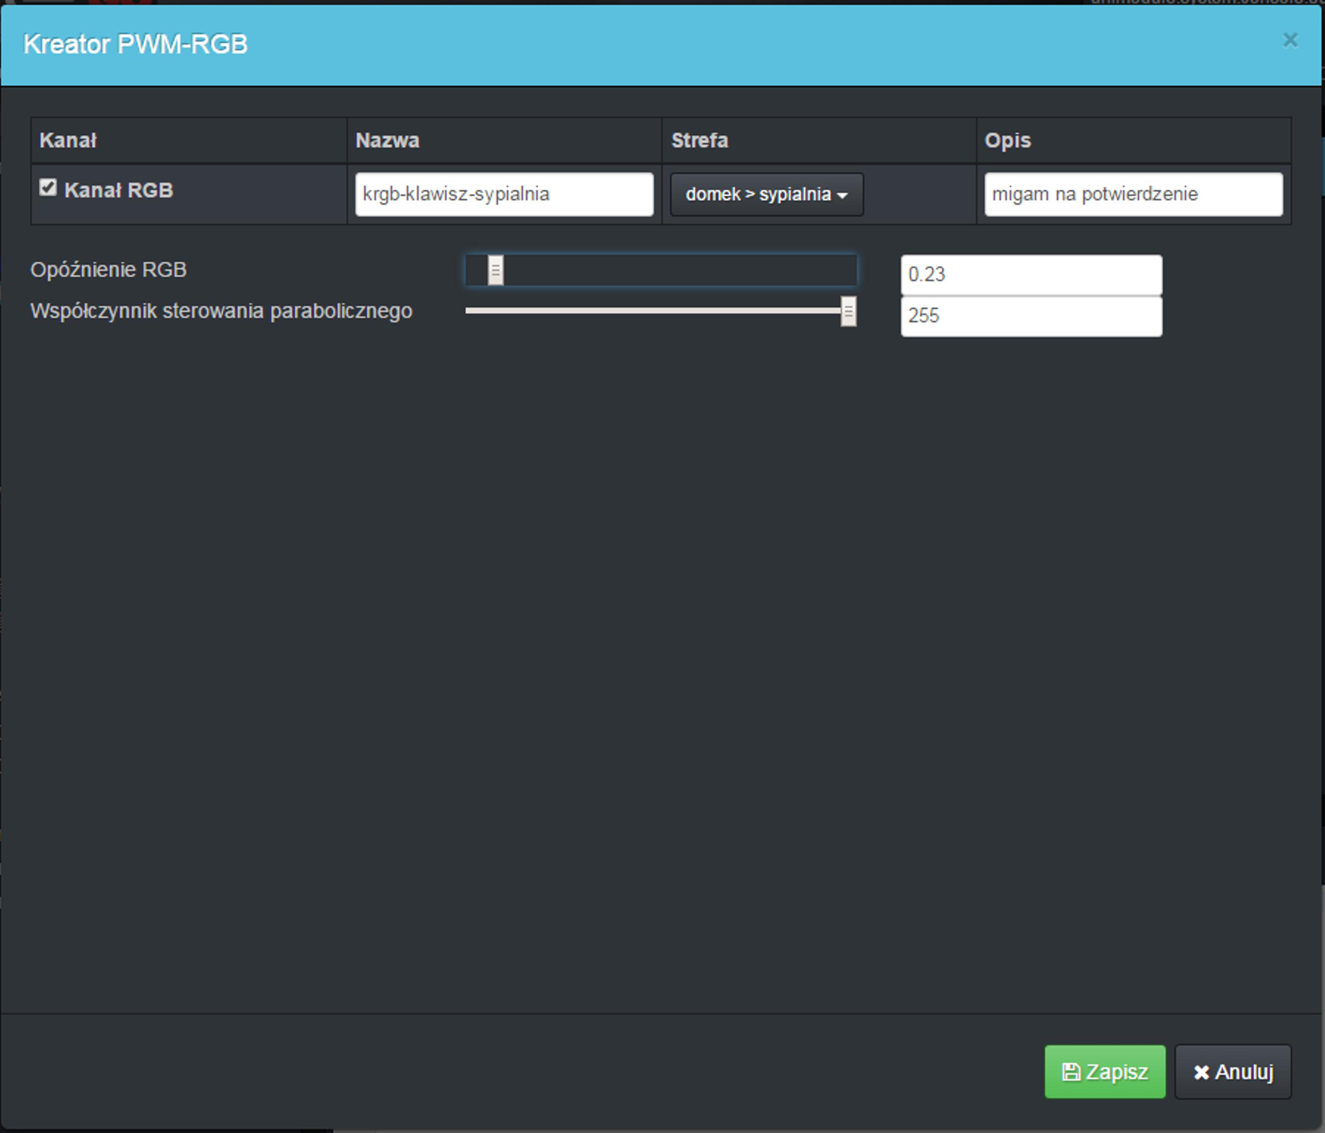Image resolution: width=1325 pixels, height=1133 pixels.
Task: Click the parabolic coefficient slider handle
Action: coord(848,312)
